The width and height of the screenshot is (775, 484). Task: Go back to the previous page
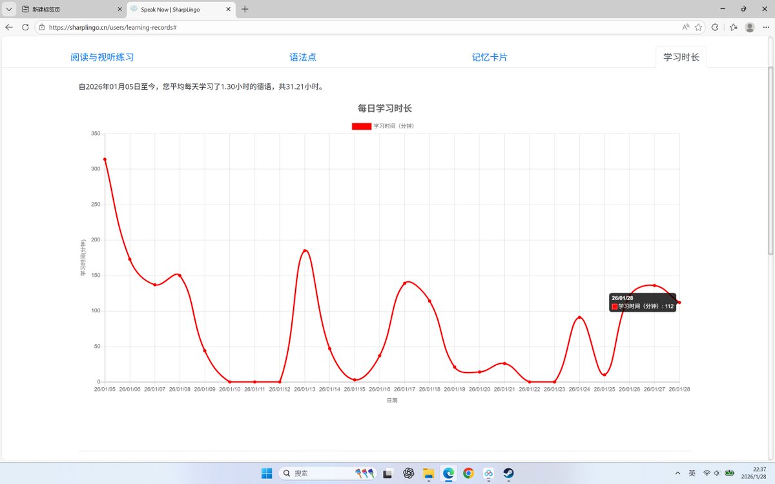(9, 27)
